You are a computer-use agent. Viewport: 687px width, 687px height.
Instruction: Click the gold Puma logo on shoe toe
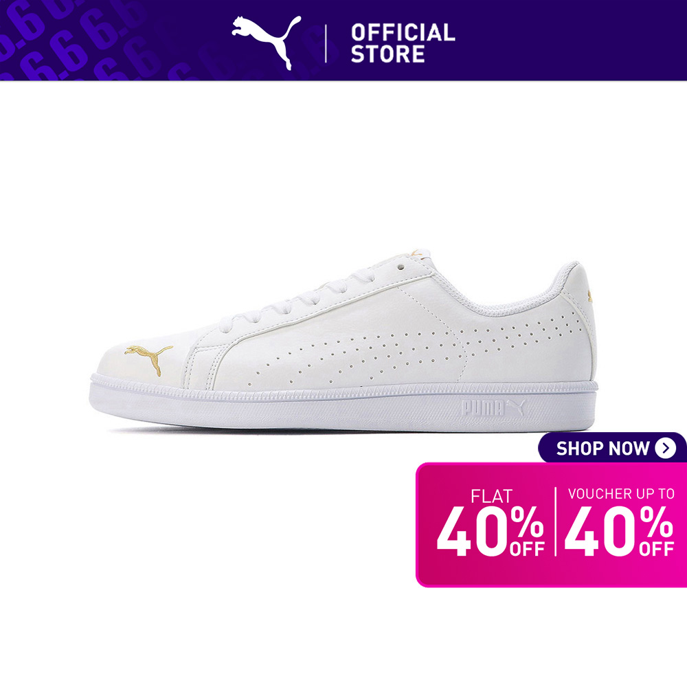point(148,359)
